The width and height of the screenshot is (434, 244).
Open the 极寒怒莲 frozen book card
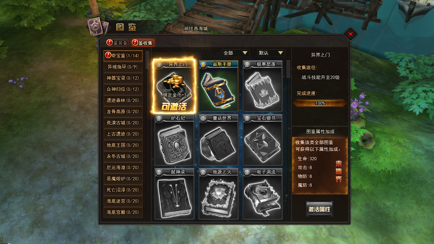(262, 86)
